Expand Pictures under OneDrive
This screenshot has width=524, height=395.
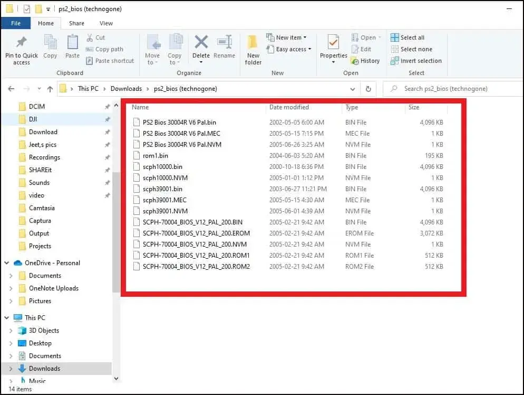(x=11, y=301)
